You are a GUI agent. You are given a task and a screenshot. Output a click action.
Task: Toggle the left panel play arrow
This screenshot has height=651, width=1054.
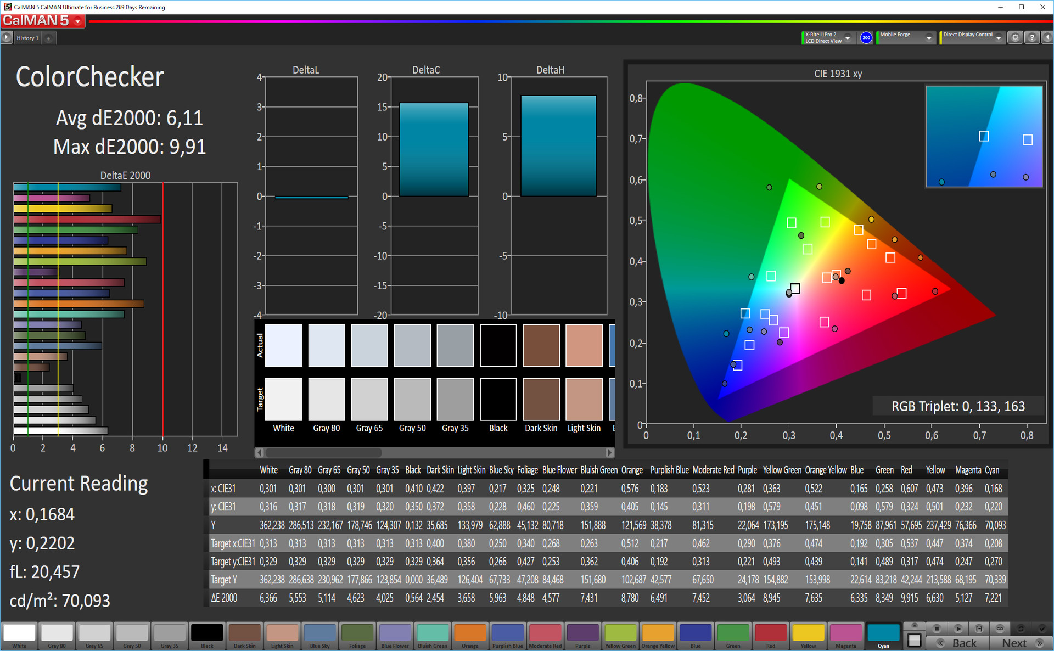7,38
